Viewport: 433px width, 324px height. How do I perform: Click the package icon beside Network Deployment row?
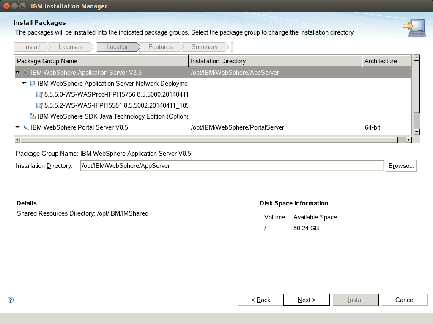point(33,84)
